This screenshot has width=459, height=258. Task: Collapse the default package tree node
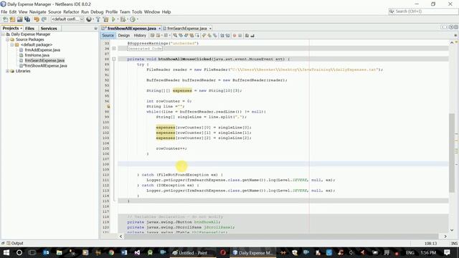(12, 44)
